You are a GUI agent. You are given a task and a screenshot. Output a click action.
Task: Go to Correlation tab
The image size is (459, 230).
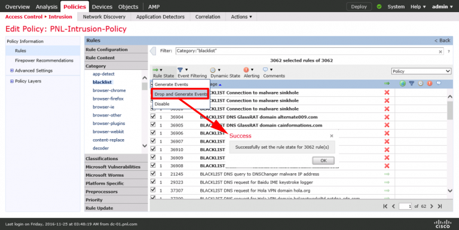tap(207, 17)
